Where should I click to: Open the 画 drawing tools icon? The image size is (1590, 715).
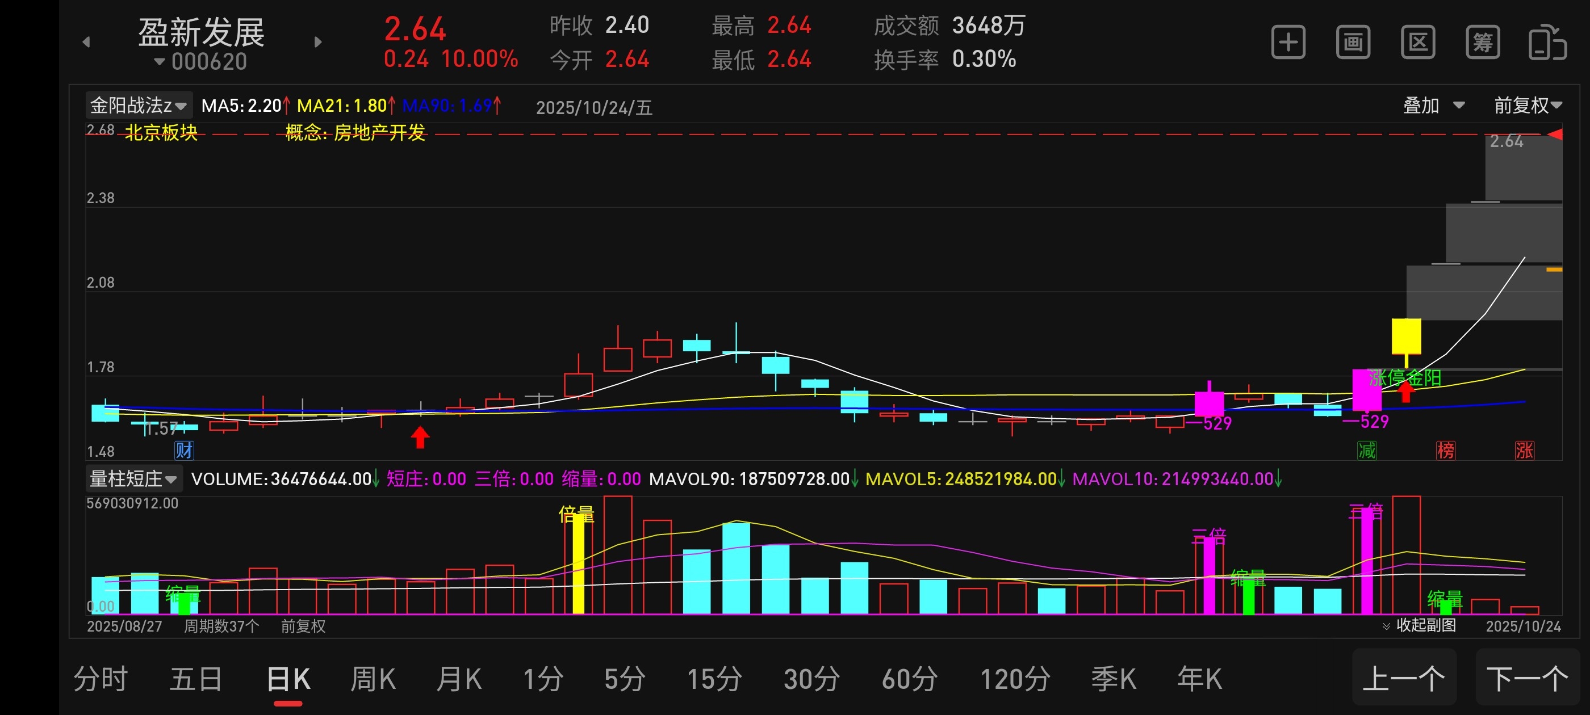coord(1353,43)
